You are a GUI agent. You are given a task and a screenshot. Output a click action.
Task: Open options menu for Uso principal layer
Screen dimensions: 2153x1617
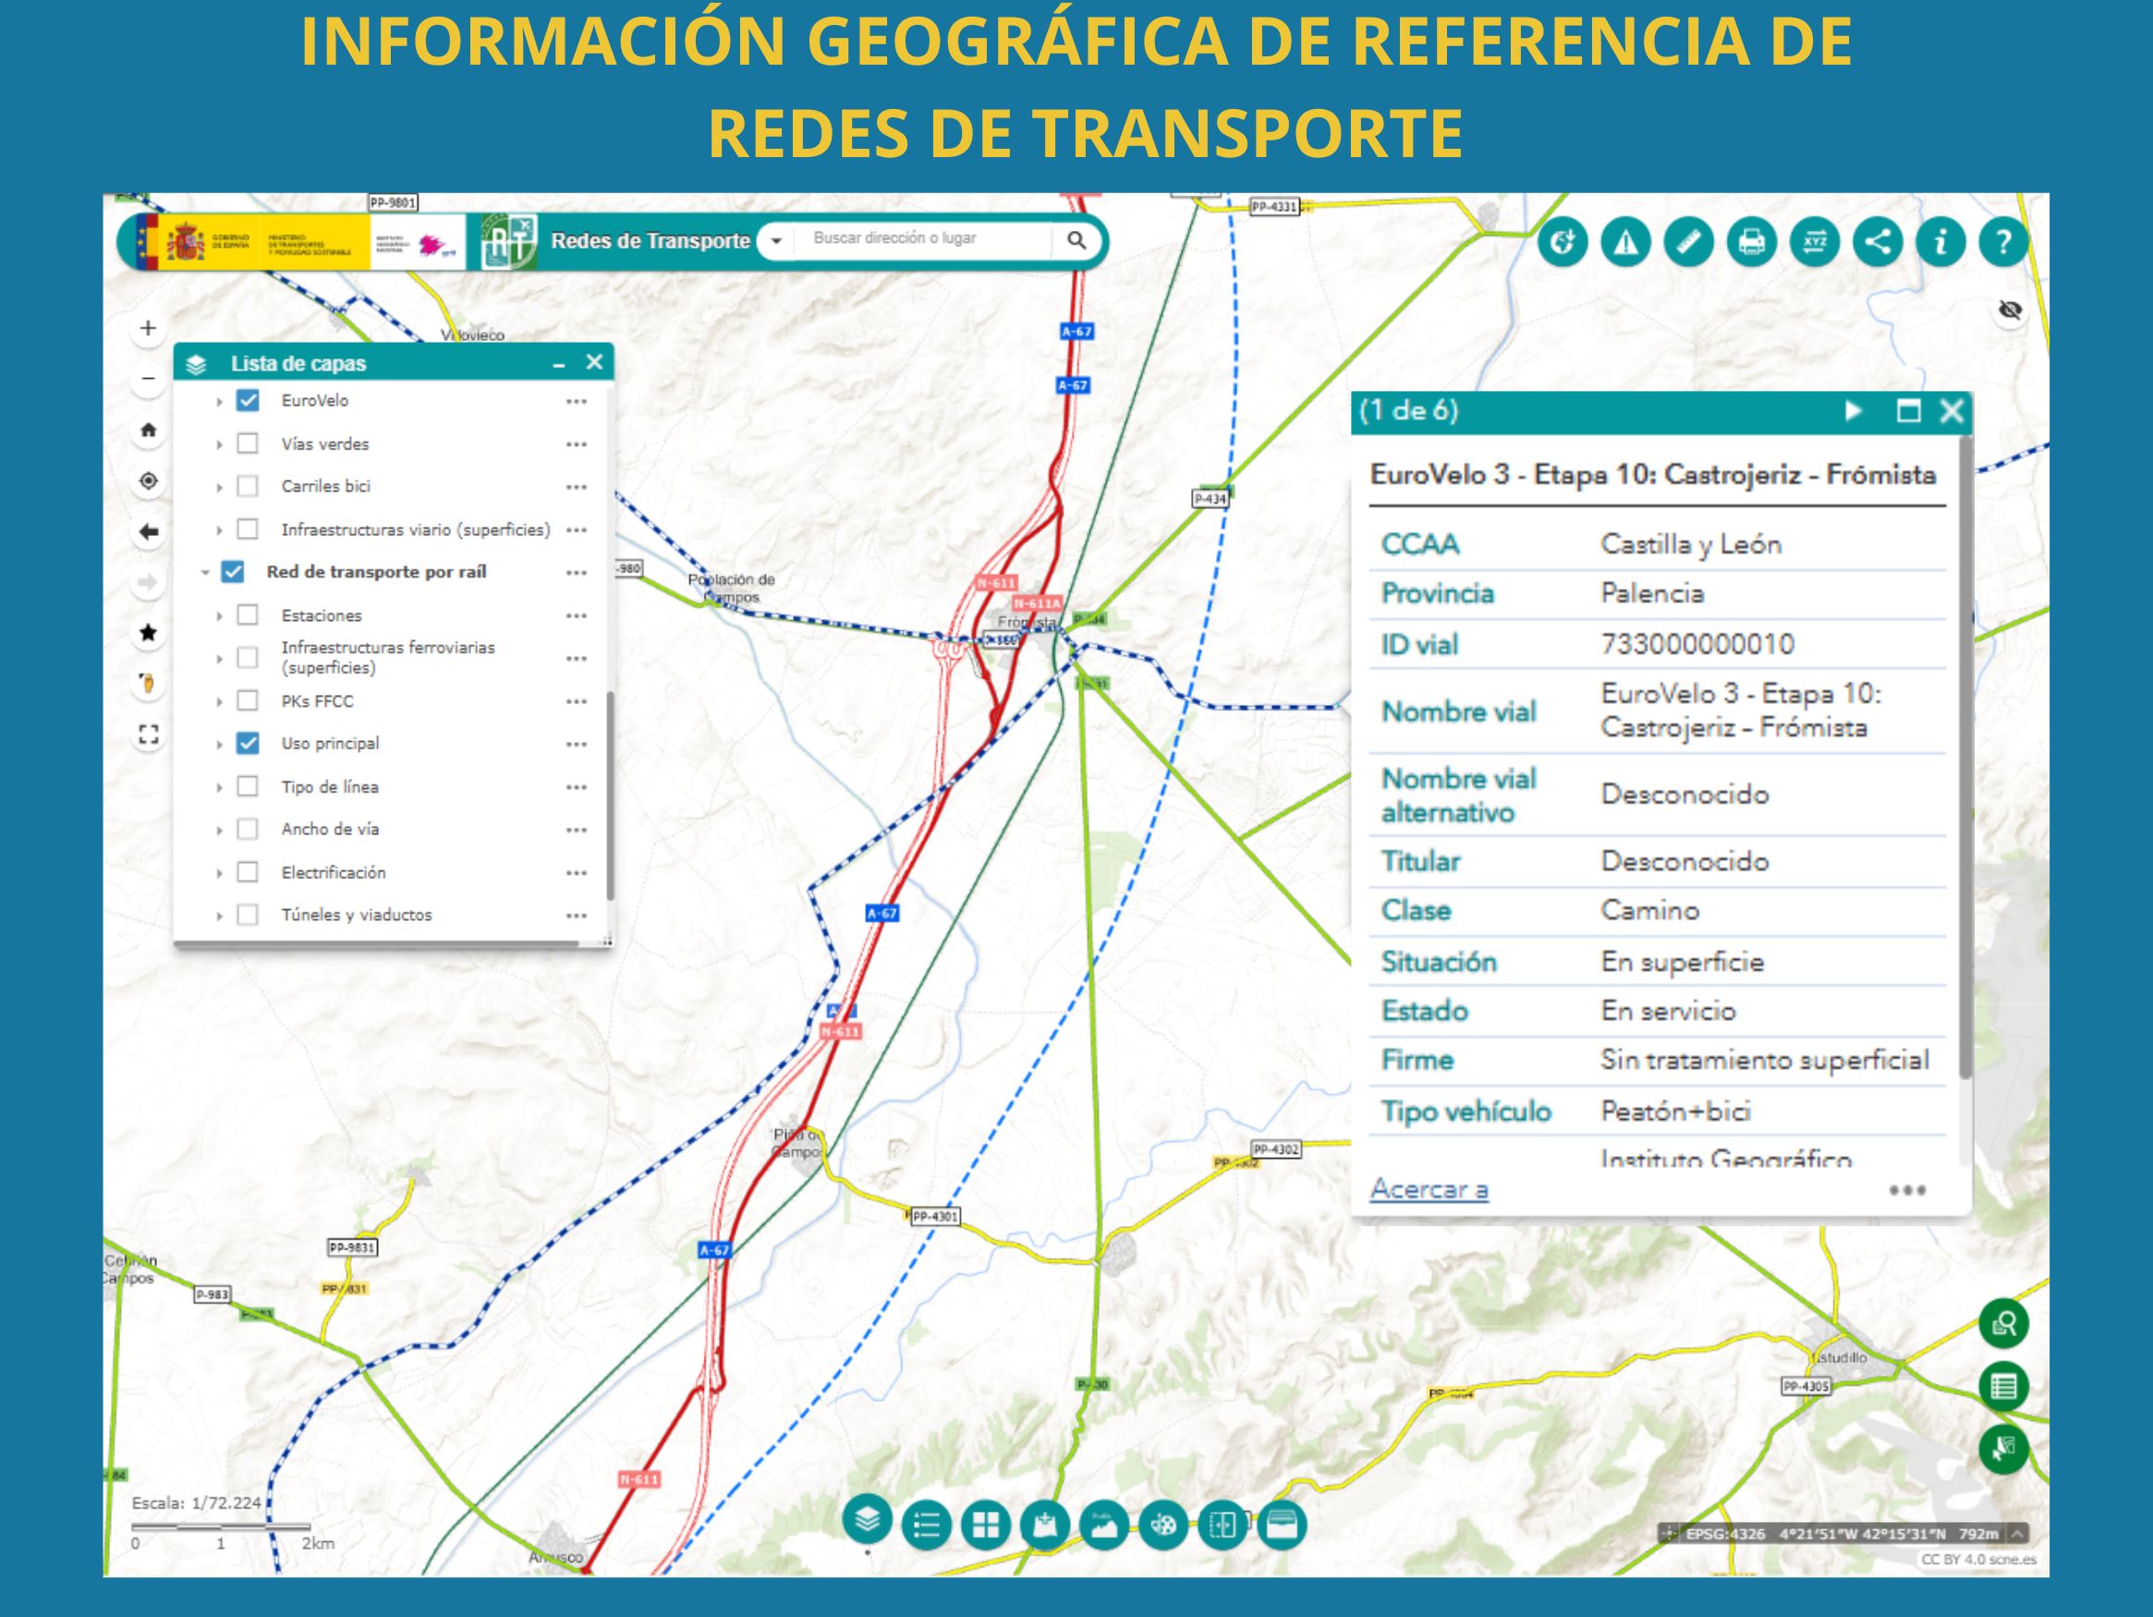click(577, 744)
